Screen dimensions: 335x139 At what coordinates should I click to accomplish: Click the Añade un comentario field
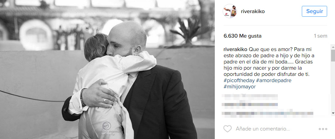tap(263, 129)
